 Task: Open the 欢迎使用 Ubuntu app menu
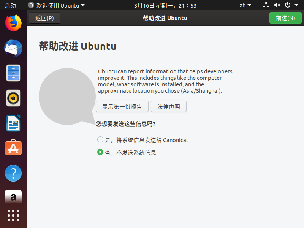(x=56, y=5)
